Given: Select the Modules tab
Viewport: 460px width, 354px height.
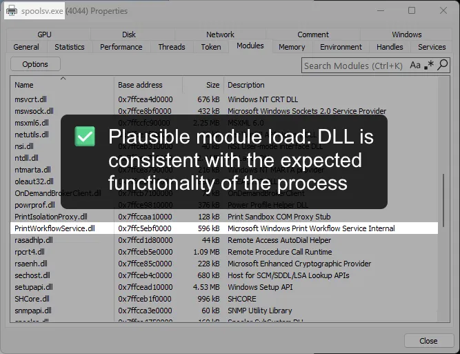Looking at the screenshot, I should pos(250,46).
